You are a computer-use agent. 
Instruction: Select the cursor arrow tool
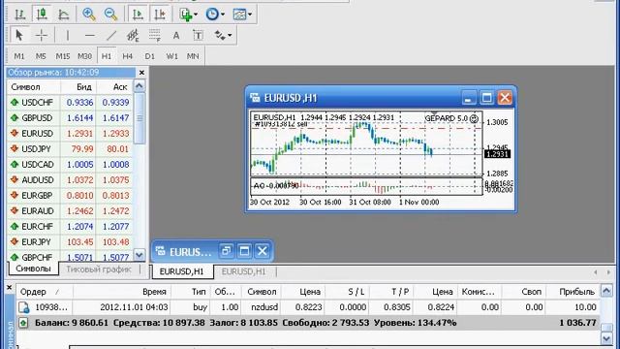pyautogui.click(x=19, y=35)
